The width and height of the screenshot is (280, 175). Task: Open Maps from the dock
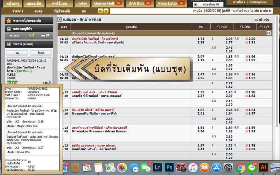coord(110,168)
